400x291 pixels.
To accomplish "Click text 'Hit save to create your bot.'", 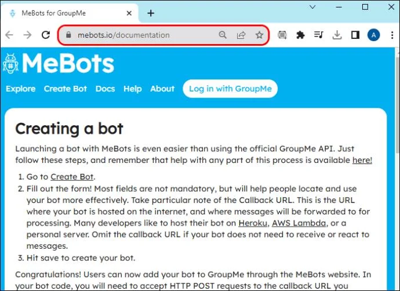I will [81, 258].
